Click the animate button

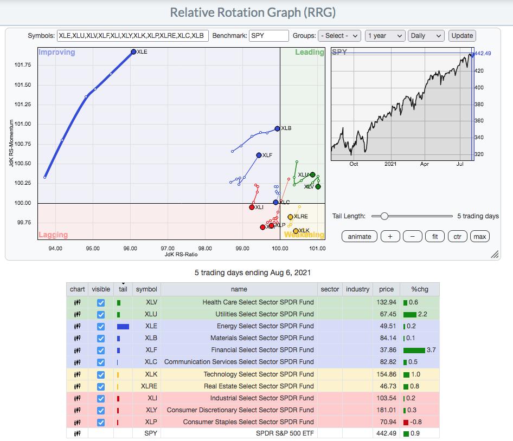pos(359,237)
